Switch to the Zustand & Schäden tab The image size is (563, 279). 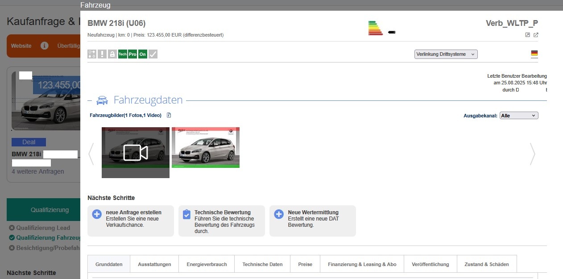(x=486, y=264)
